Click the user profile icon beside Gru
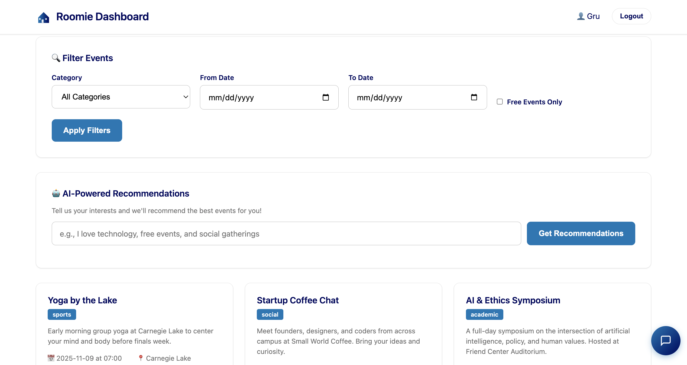This screenshot has width=687, height=365. pyautogui.click(x=581, y=16)
